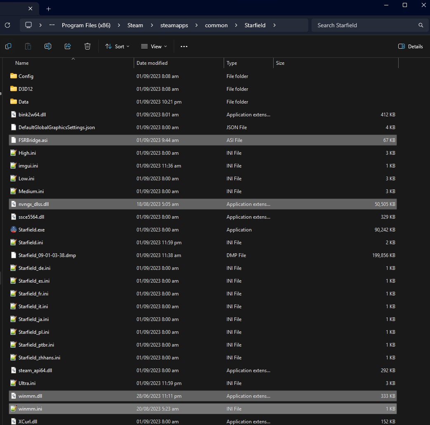Select the XCurl.dll file name
Screen dimensions: 430x425
click(28, 422)
